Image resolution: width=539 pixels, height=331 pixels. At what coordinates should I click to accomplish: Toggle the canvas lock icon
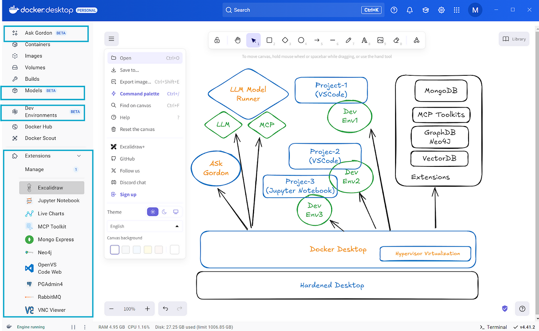click(217, 40)
